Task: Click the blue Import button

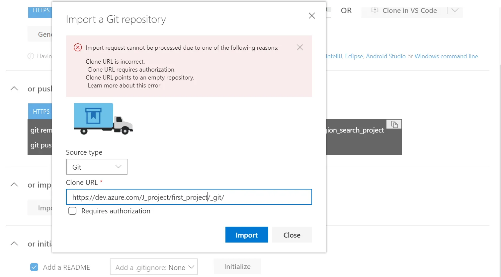Action: pos(247,235)
